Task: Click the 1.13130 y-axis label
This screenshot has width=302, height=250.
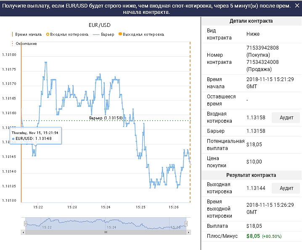Action: (9, 200)
